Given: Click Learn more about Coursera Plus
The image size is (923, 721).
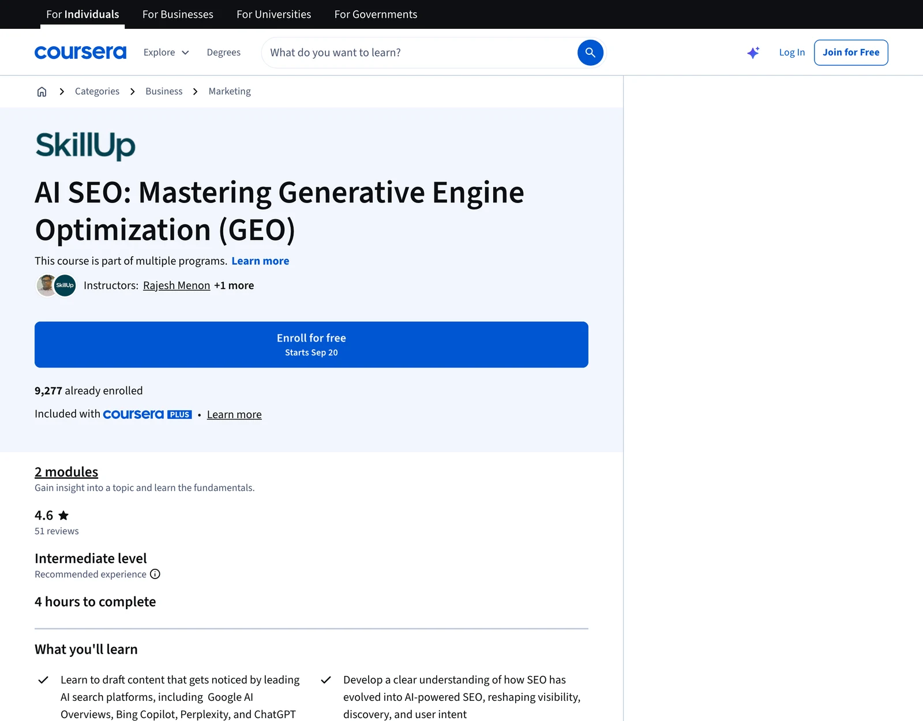Looking at the screenshot, I should point(234,415).
